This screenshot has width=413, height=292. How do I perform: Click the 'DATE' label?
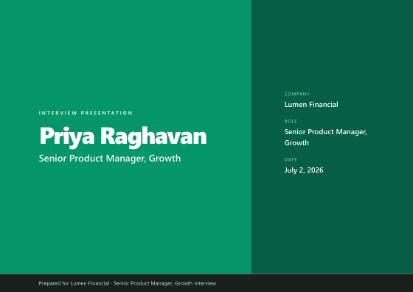tap(291, 159)
